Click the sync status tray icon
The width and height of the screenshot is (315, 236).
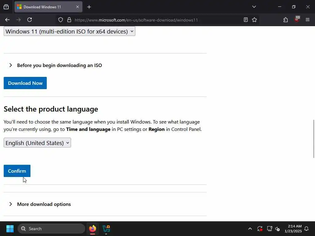click(x=260, y=229)
